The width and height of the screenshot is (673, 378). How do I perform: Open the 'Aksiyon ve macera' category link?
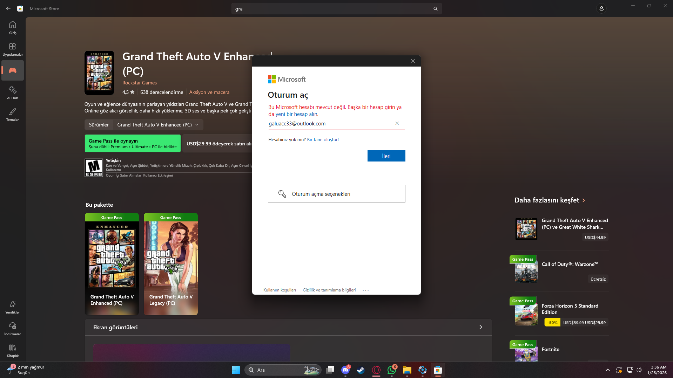pos(209,92)
